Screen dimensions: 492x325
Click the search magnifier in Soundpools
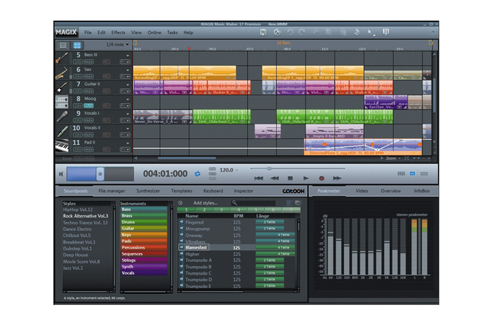click(x=235, y=203)
